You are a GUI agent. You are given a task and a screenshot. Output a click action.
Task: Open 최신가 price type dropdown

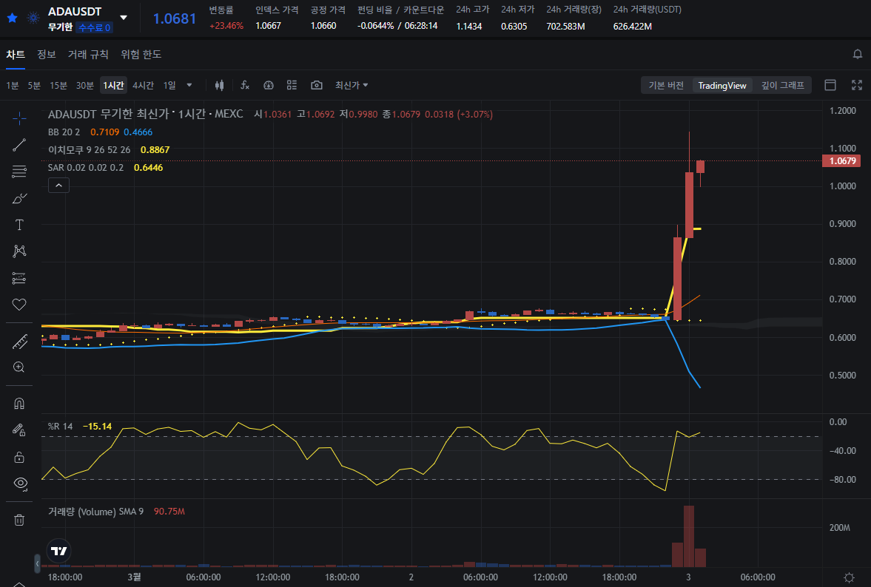point(352,86)
